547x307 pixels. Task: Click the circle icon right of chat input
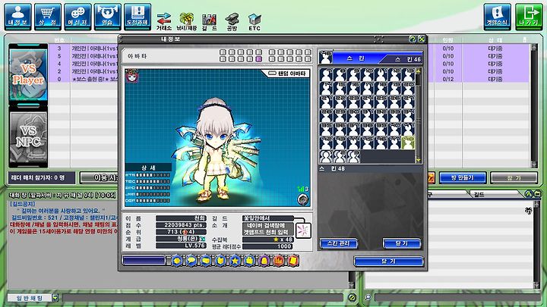pyautogui.click(x=352, y=298)
